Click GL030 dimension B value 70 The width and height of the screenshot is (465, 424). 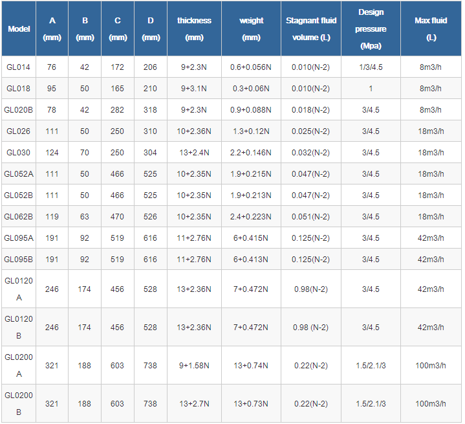(x=85, y=153)
